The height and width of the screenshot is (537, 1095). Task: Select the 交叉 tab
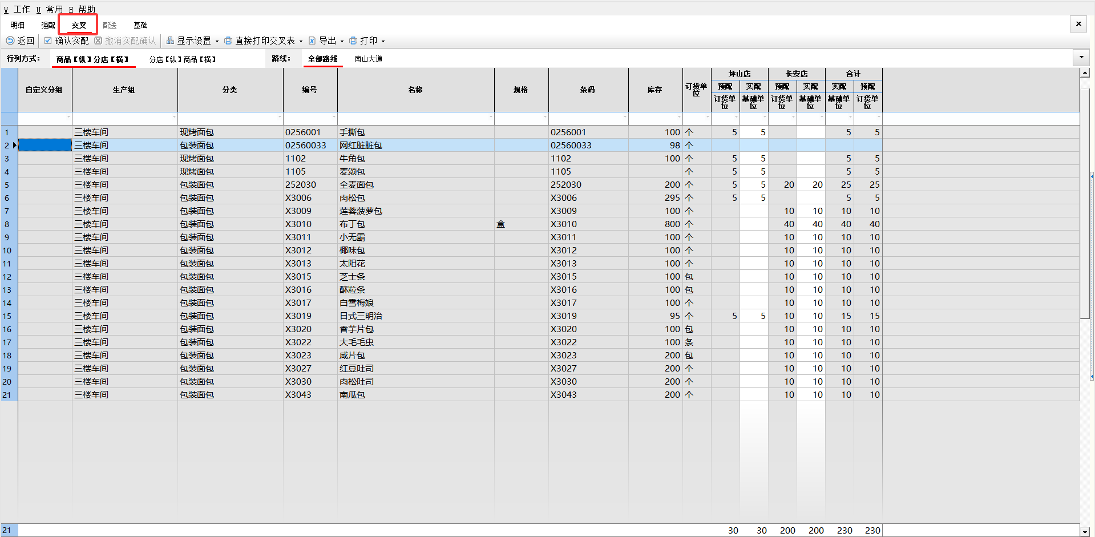(x=79, y=25)
